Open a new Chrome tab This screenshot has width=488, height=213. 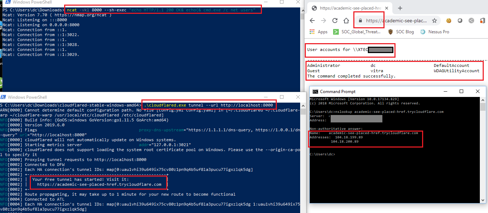coord(400,8)
